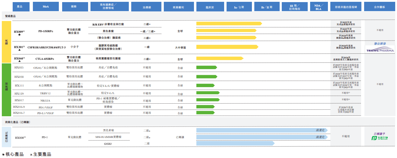
Task: Click the triangle marker under HX044
Action: 20,61
